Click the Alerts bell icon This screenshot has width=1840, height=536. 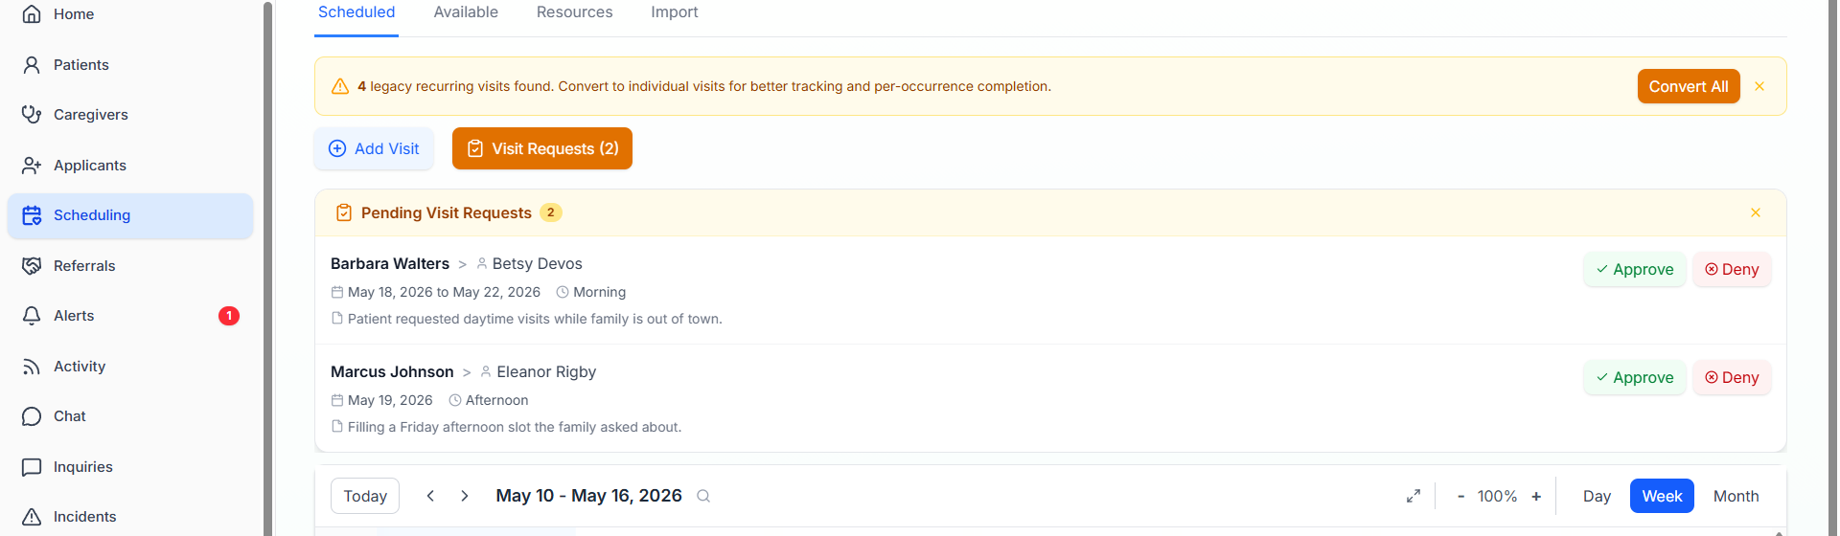tap(32, 316)
